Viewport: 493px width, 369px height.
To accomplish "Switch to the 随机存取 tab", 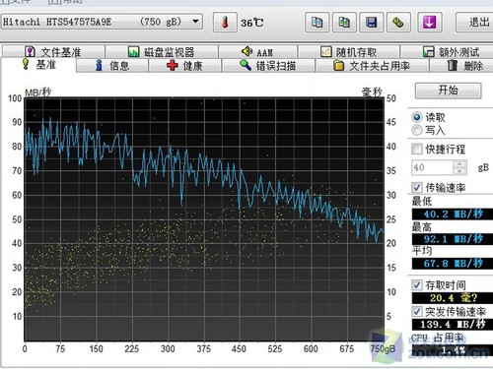I will coord(348,52).
